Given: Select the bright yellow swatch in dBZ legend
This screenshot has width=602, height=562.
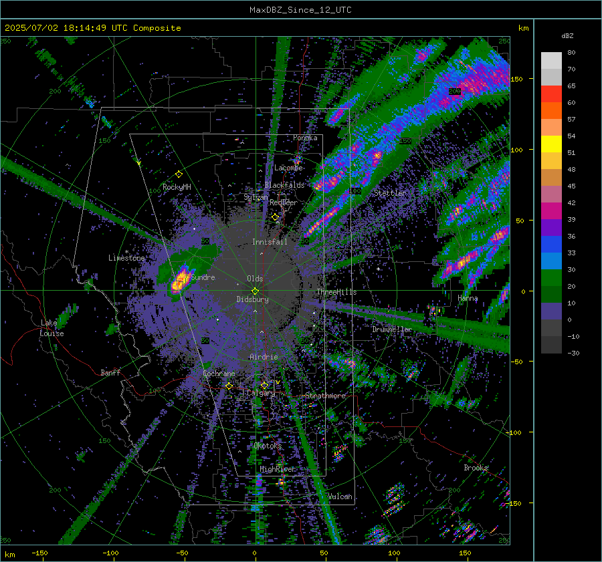Looking at the screenshot, I should pos(551,144).
